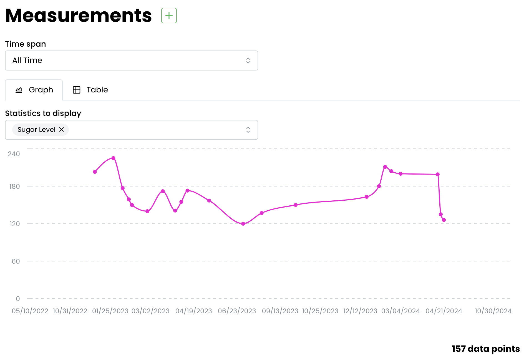The width and height of the screenshot is (529, 358).
Task: Click the last data point after 04/21/2024
Action: pyautogui.click(x=444, y=220)
